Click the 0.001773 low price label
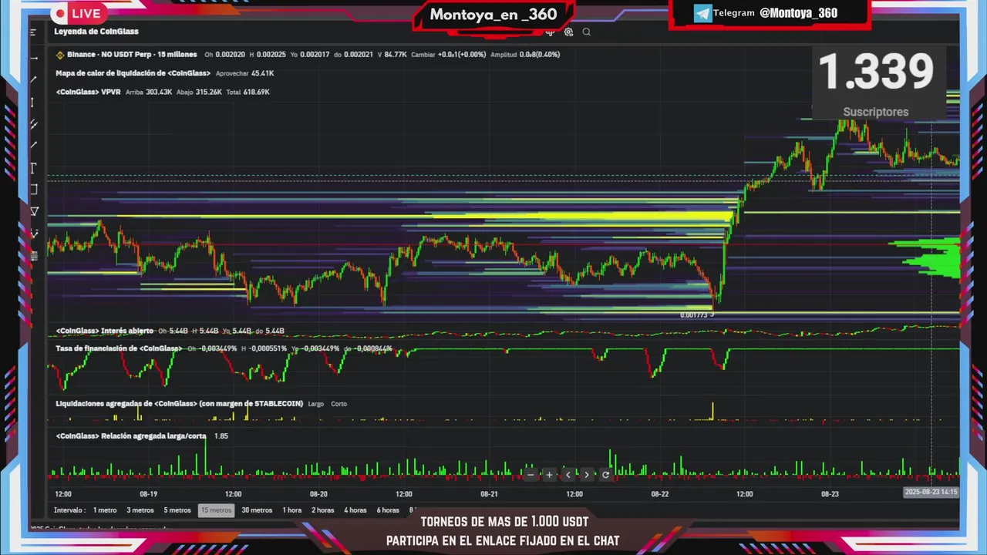The width and height of the screenshot is (987, 555). (x=694, y=314)
